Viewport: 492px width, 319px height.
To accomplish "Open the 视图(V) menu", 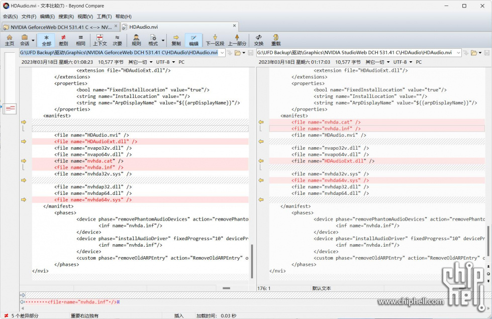I will (85, 17).
